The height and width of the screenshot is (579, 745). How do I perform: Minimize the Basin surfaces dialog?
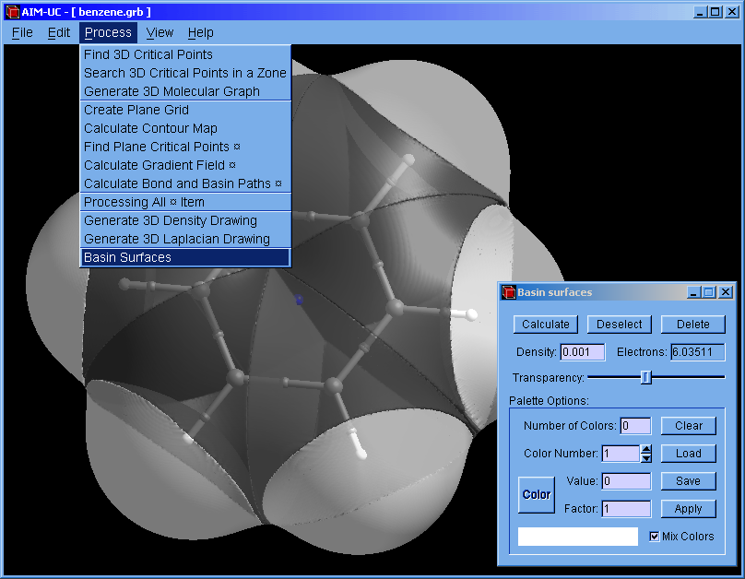692,292
